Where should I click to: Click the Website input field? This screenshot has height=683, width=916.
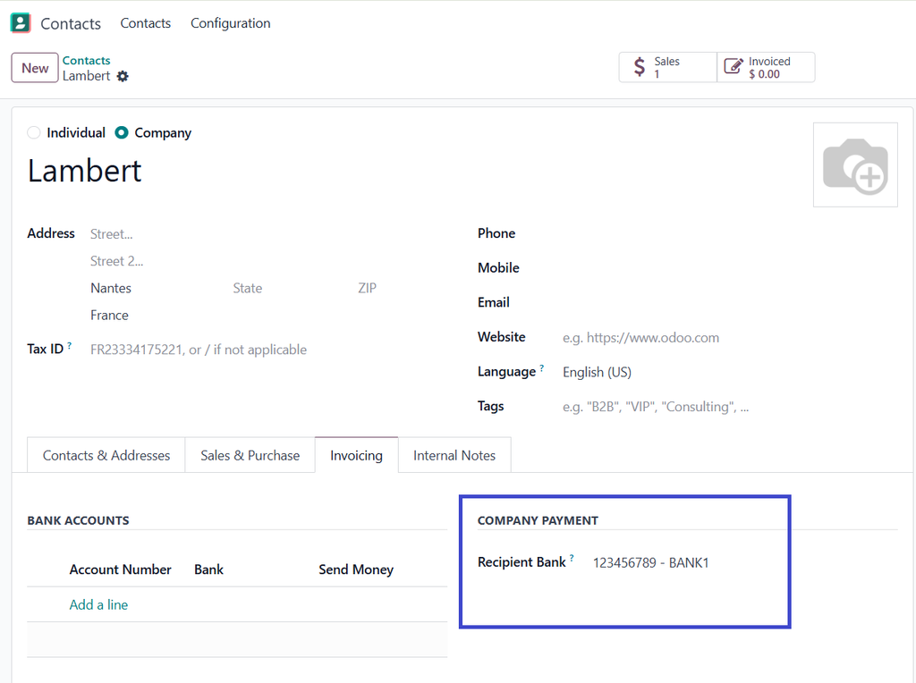click(x=730, y=337)
